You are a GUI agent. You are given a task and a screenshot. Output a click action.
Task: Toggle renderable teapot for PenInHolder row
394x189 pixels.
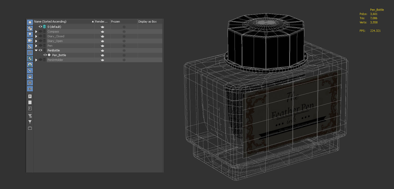(x=102, y=60)
